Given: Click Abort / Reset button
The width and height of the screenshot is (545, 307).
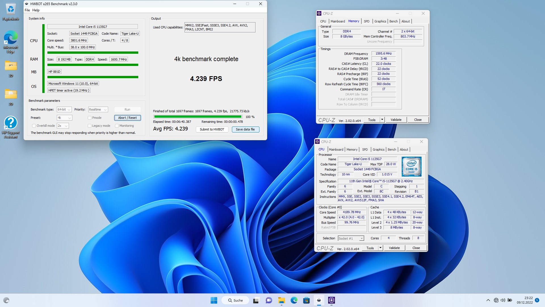Looking at the screenshot, I should click(127, 118).
